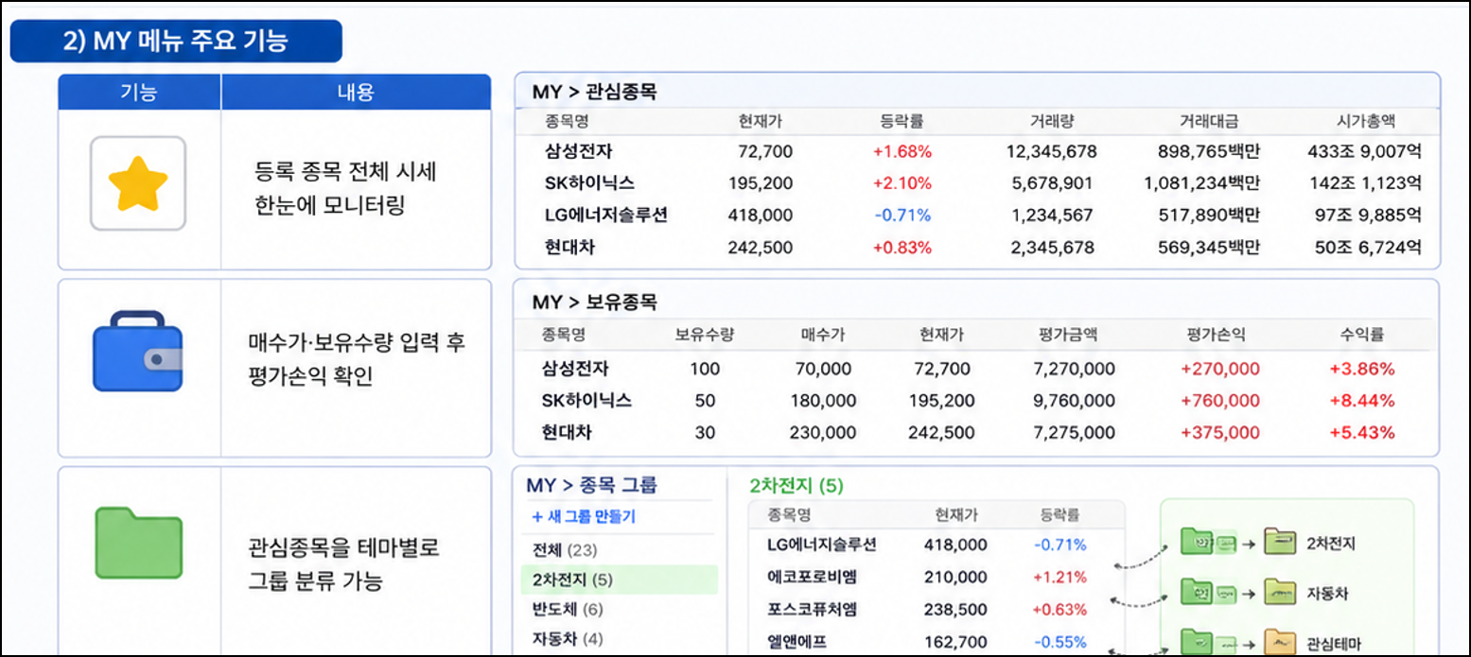
Task: Click the 평가손익 column header
Action: [1216, 334]
